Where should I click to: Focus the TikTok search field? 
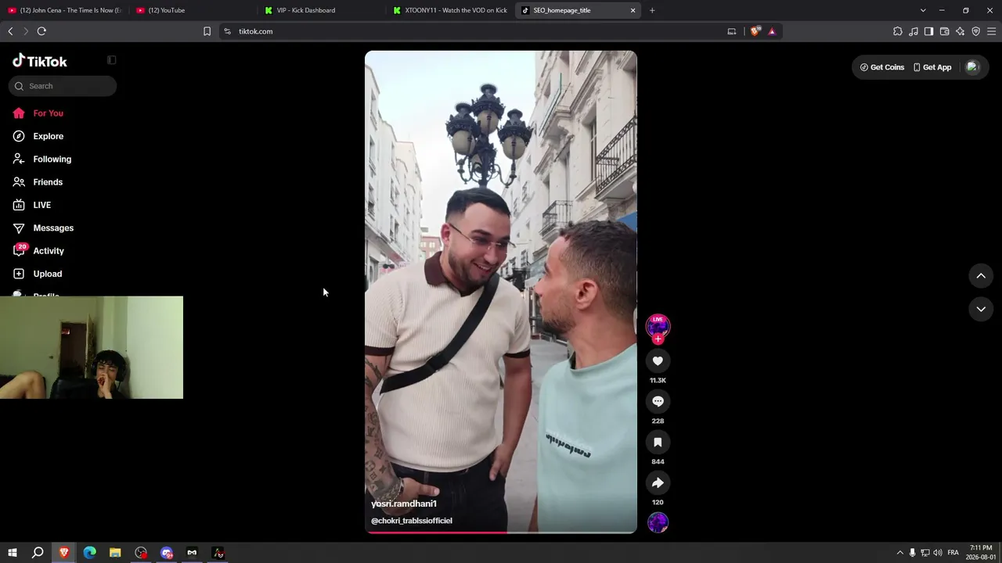pos(63,86)
